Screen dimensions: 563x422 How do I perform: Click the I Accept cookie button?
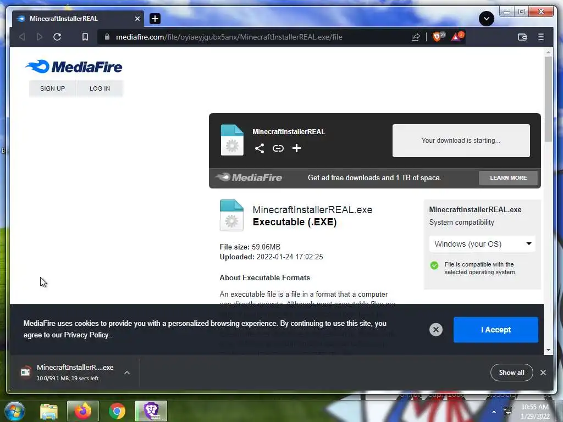[x=495, y=330]
